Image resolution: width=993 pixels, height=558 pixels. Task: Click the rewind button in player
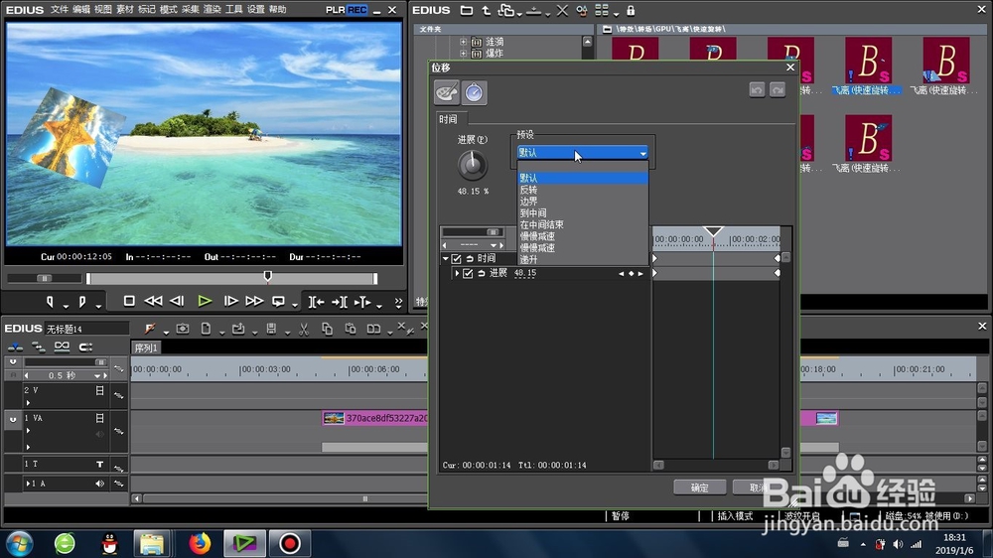point(153,302)
